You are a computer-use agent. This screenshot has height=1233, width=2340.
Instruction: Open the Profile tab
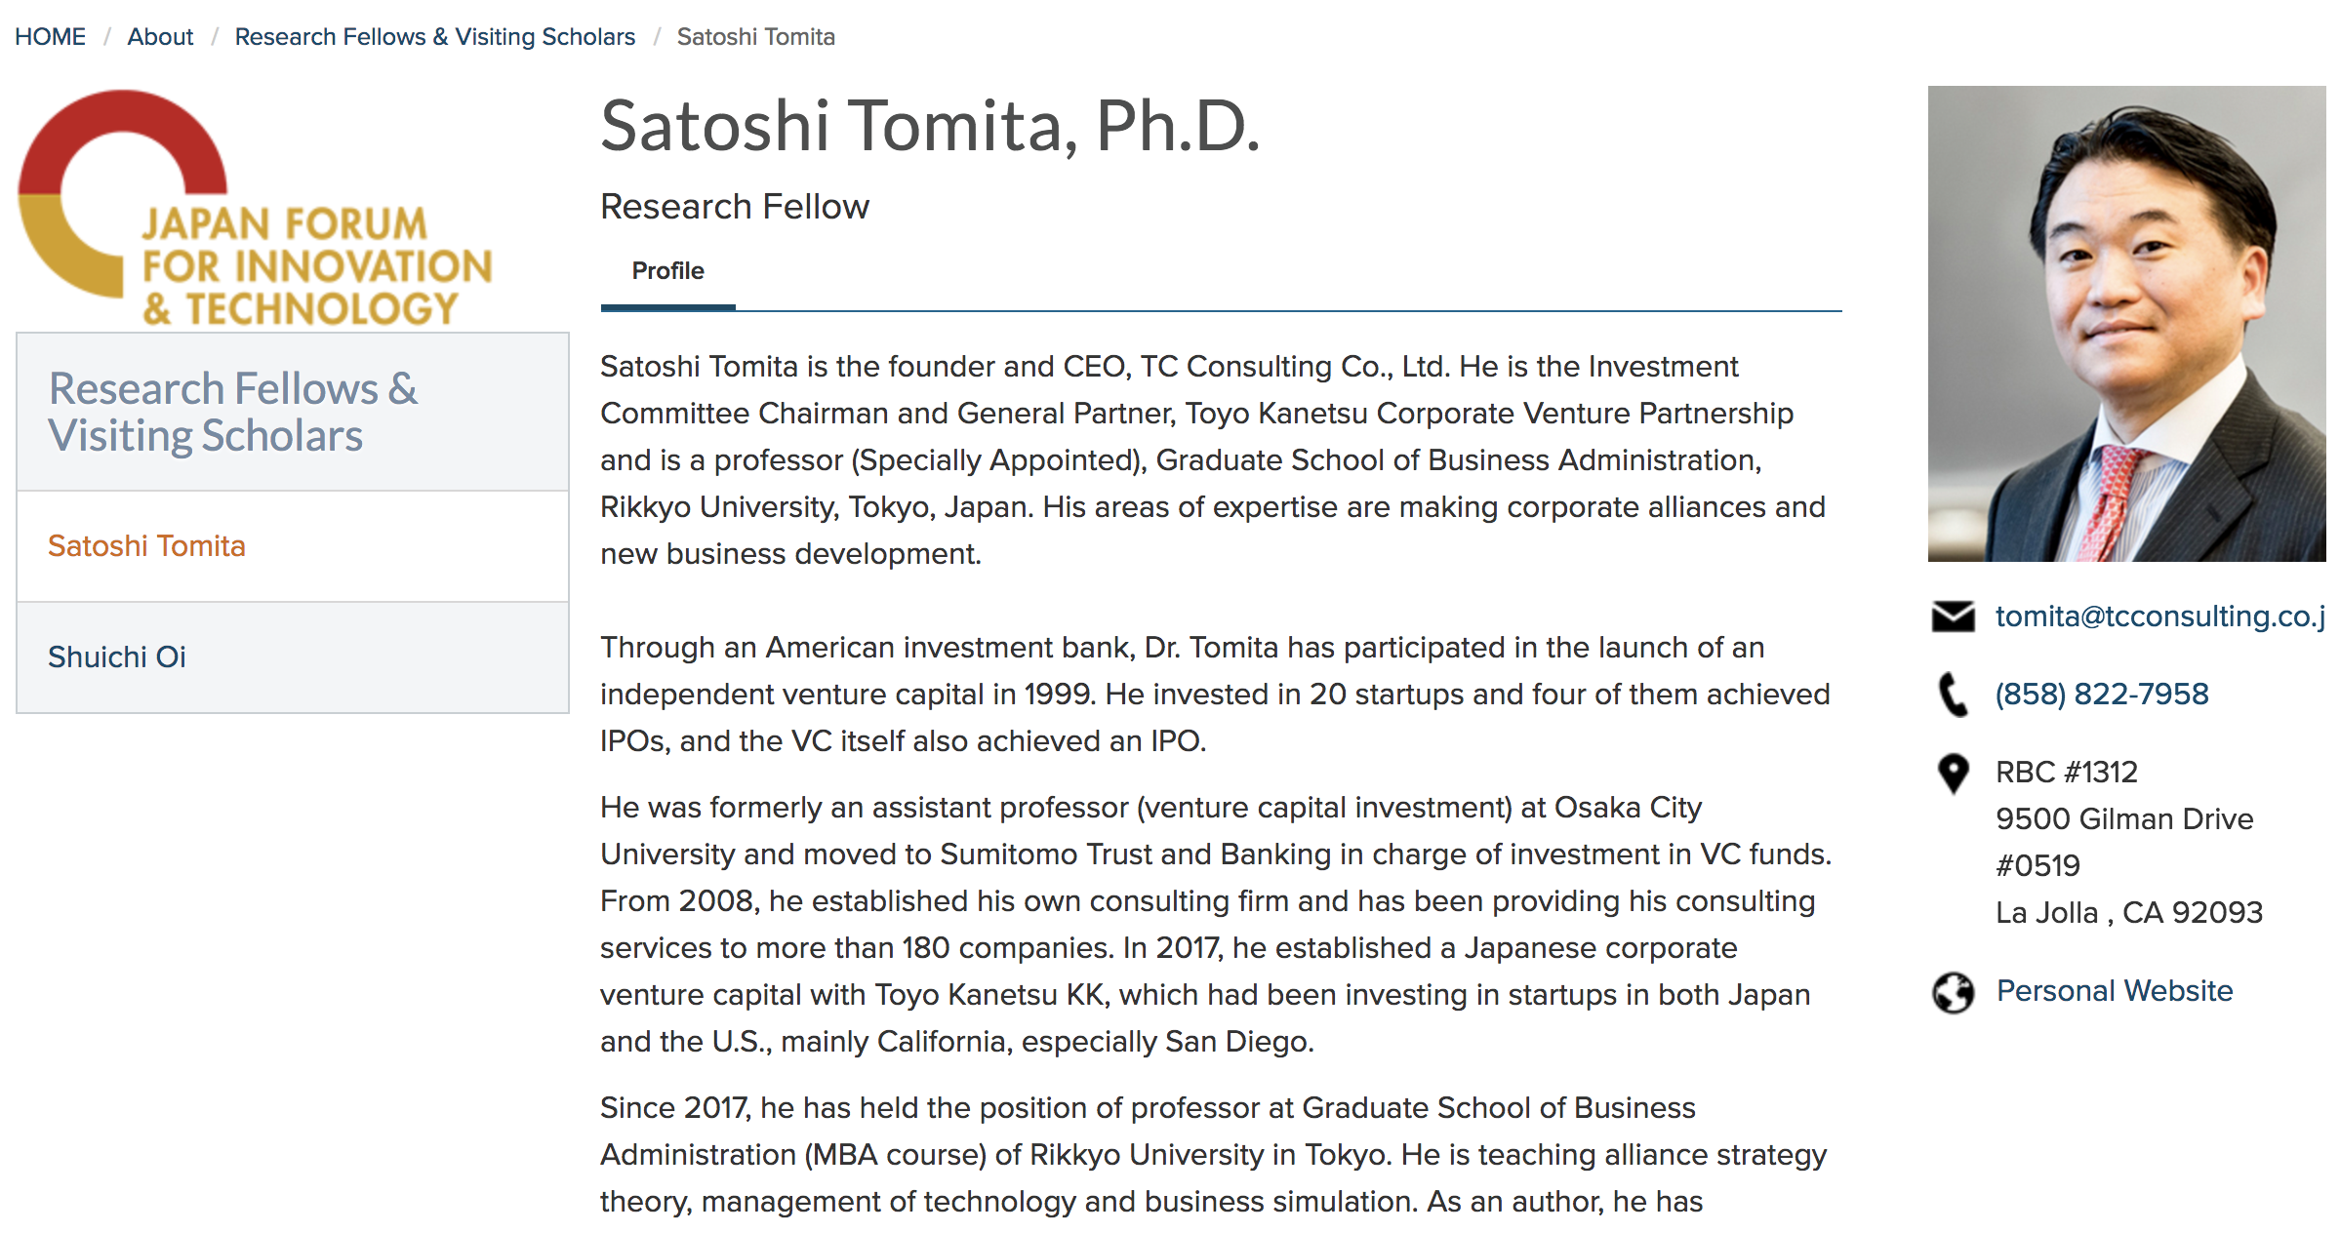(x=667, y=271)
